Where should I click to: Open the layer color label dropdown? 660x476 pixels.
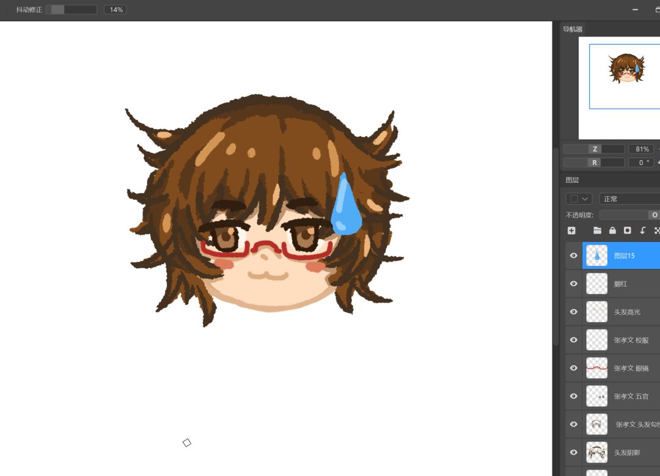579,199
